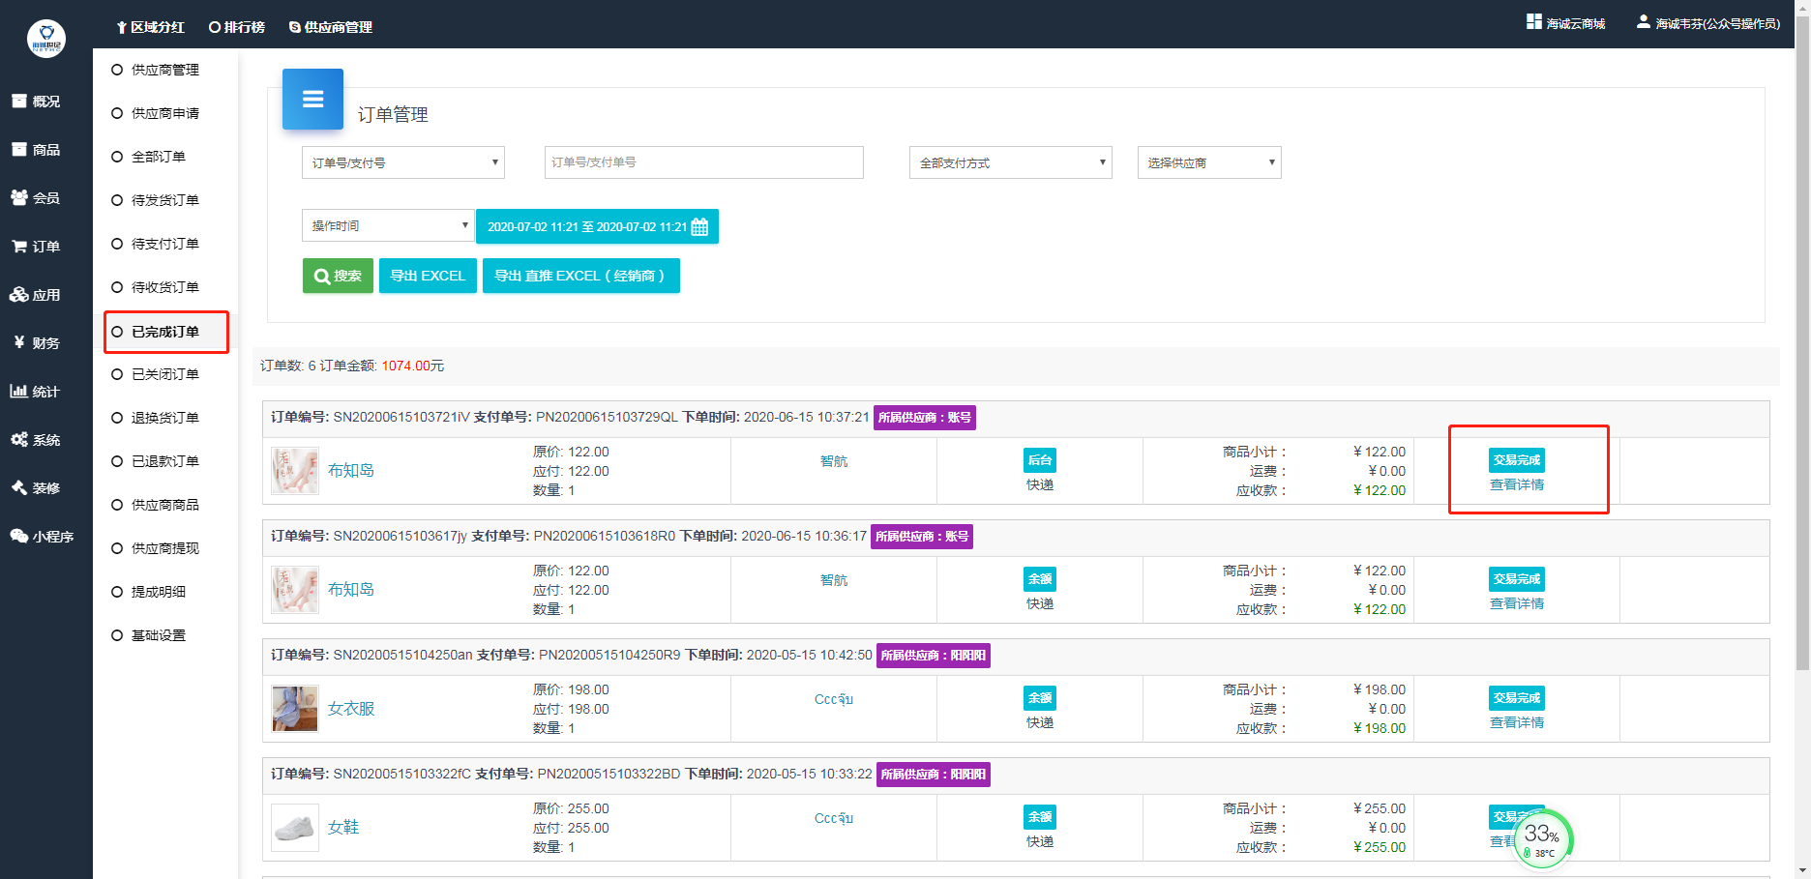The height and width of the screenshot is (879, 1811).
Task: Select the 已关闭订单 radio item
Action: point(117,374)
